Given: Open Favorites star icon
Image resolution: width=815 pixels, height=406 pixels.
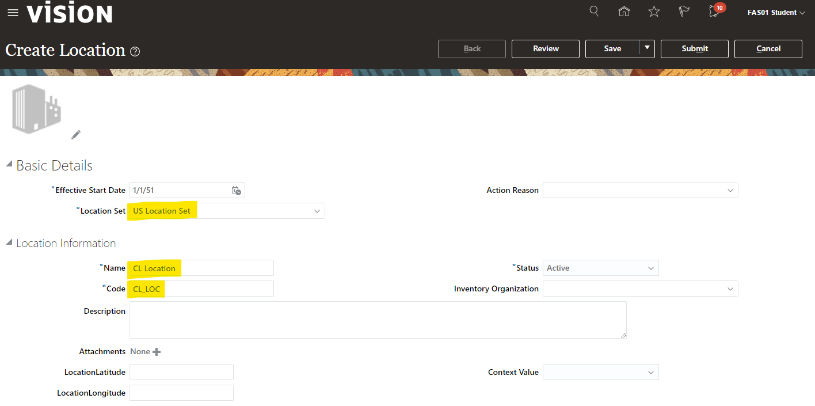Looking at the screenshot, I should tap(654, 12).
